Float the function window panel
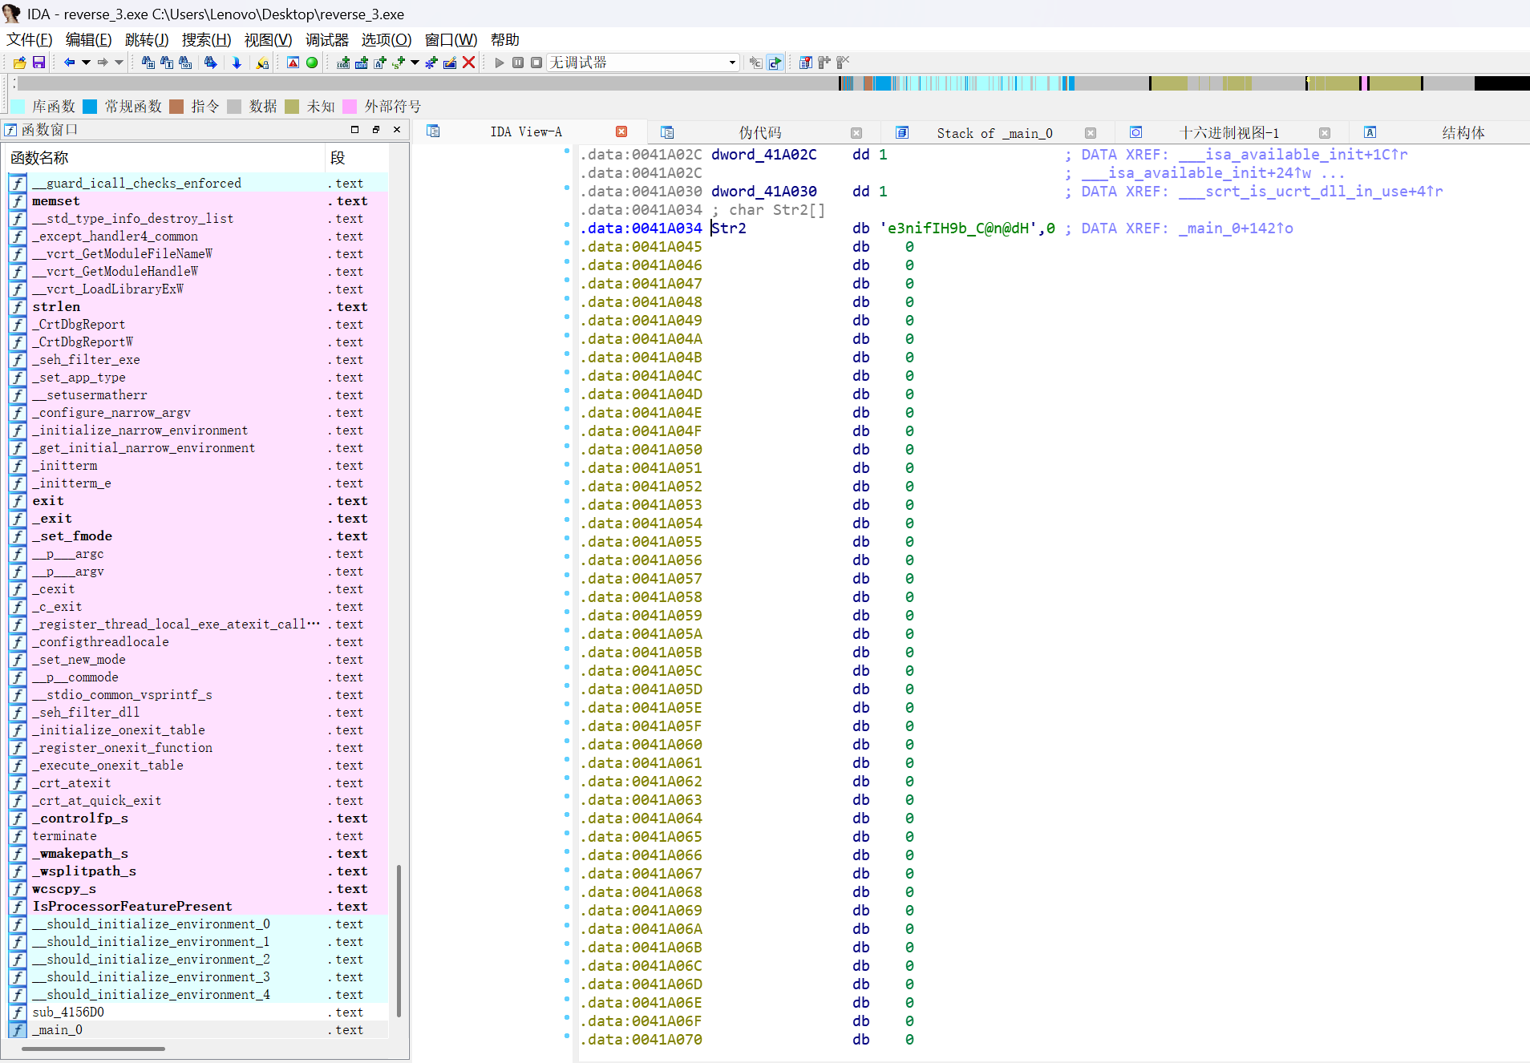The height and width of the screenshot is (1063, 1530). pos(375,129)
